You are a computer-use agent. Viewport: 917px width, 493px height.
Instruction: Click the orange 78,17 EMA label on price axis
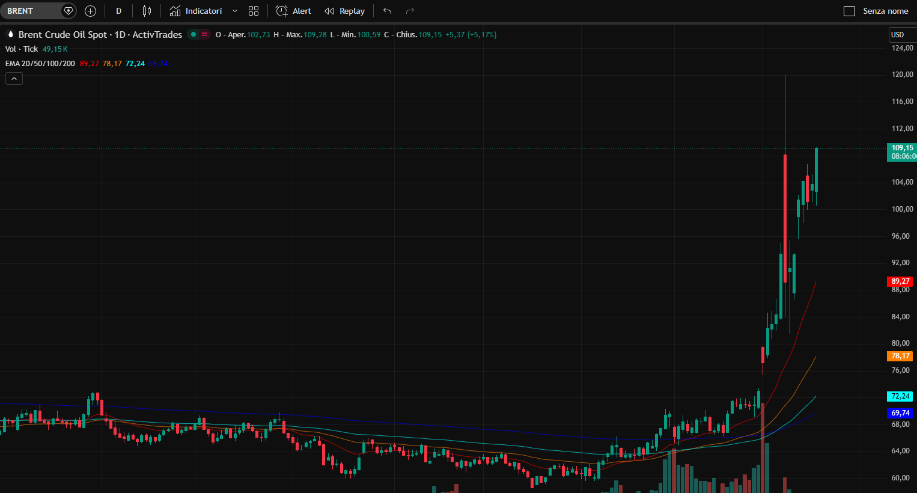point(900,356)
